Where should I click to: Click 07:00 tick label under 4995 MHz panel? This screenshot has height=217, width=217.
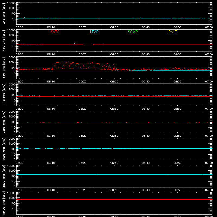209,163
